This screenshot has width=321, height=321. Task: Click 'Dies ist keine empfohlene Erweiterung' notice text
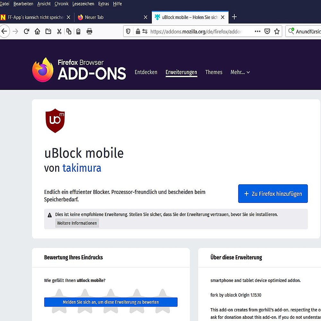[166, 214]
